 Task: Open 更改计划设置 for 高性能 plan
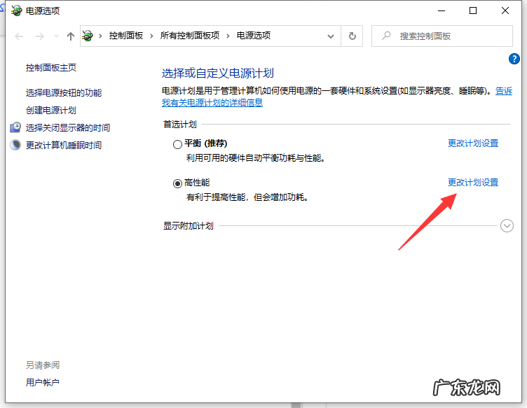coord(473,183)
